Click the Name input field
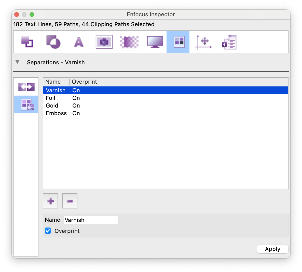302x272 pixels. pos(91,220)
